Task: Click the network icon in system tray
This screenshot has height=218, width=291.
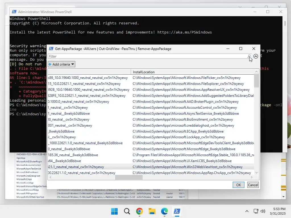Action: tap(256, 211)
